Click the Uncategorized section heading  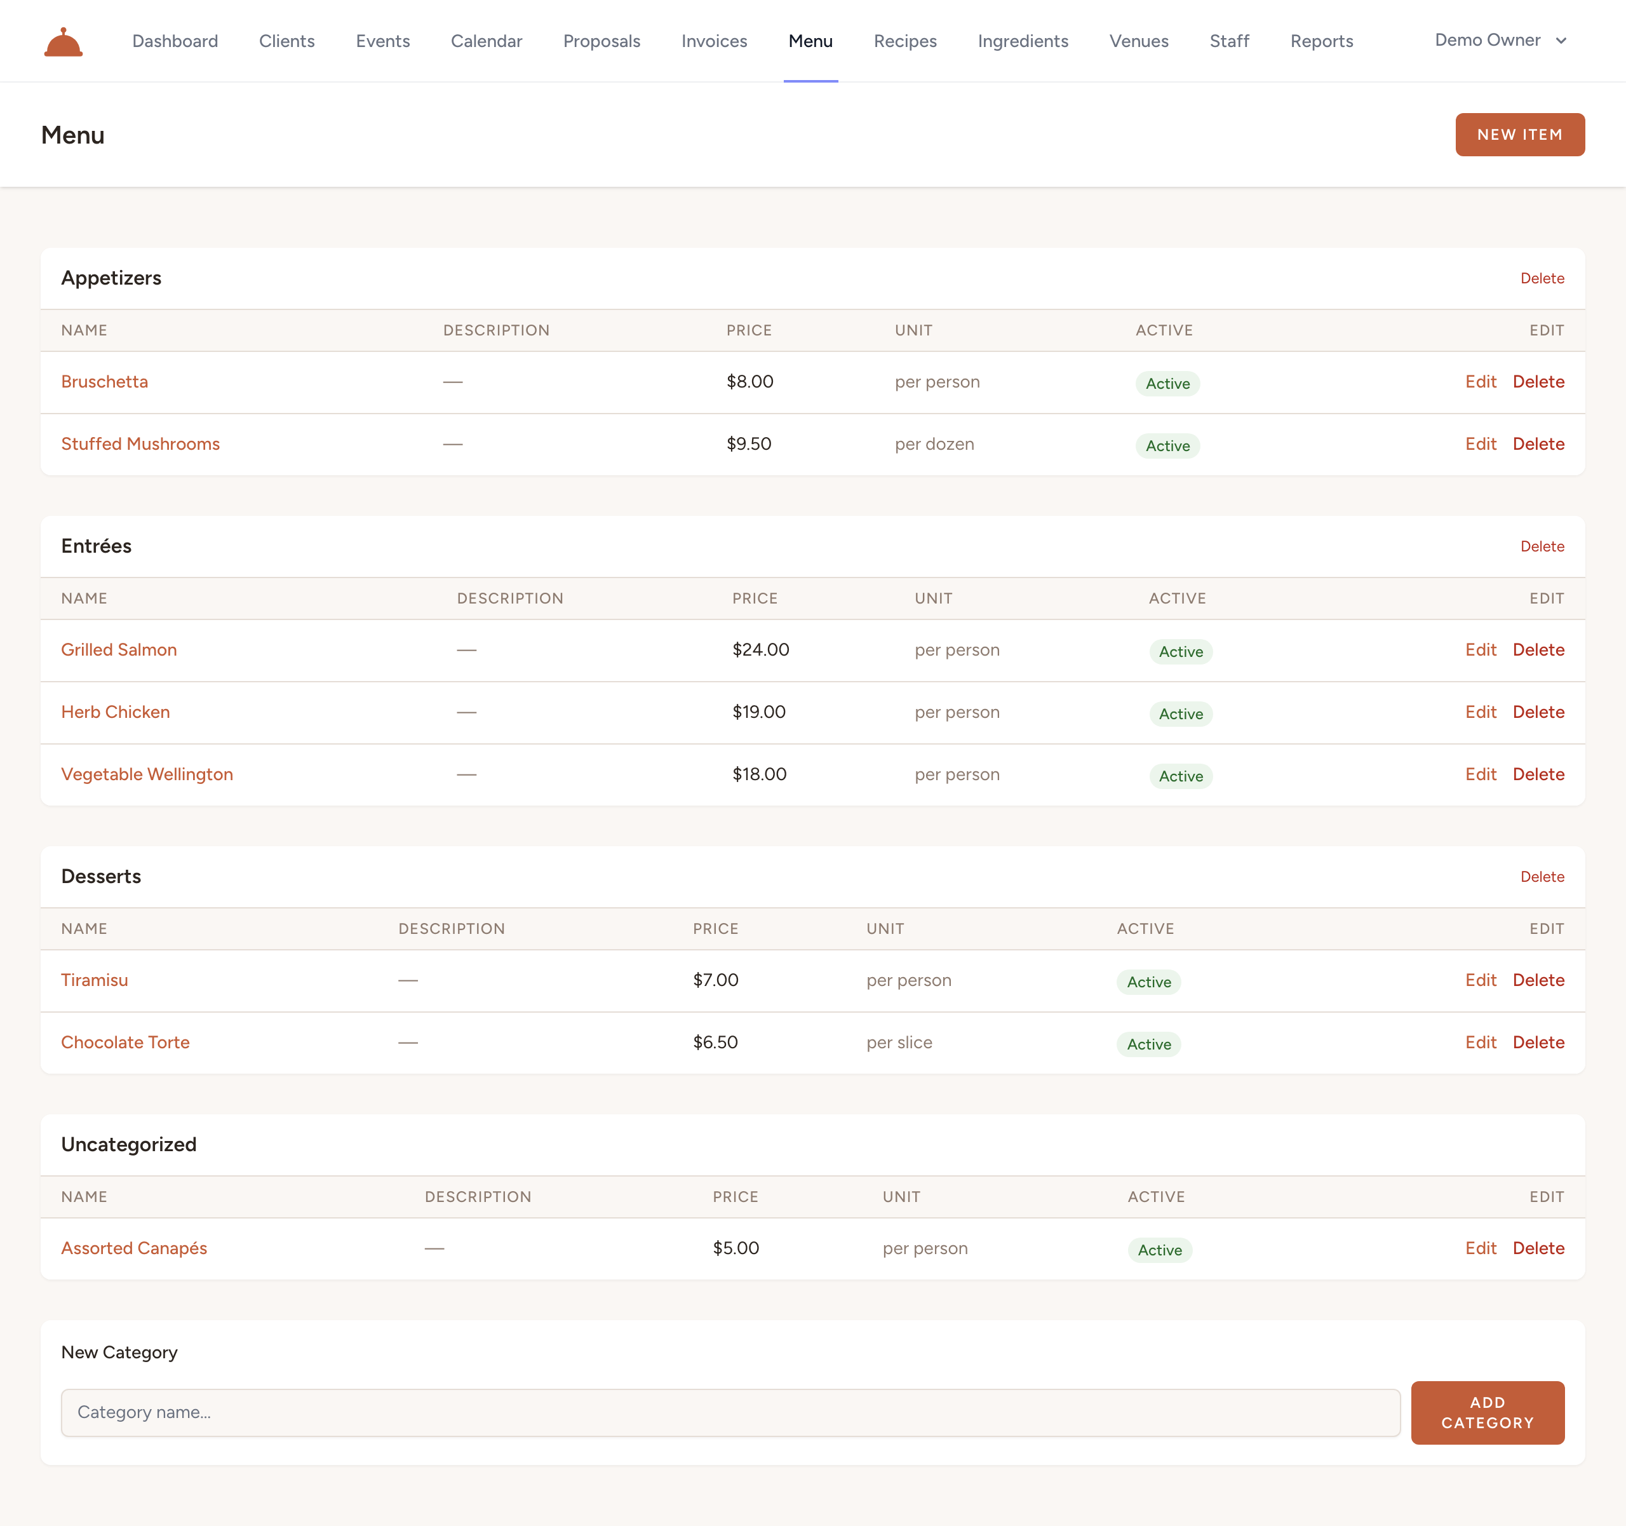(129, 1144)
